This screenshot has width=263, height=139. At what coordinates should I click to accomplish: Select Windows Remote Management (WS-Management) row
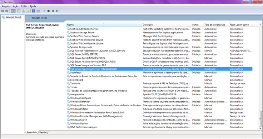click(x=159, y=116)
